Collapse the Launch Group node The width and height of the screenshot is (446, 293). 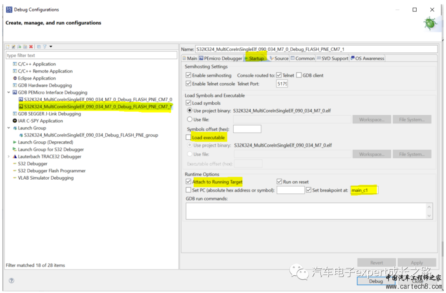9,128
